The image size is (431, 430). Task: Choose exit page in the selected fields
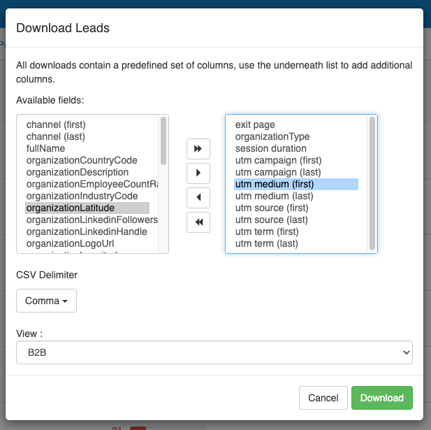(x=255, y=124)
